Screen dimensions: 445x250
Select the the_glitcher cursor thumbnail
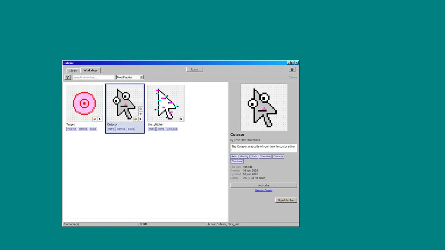166,103
